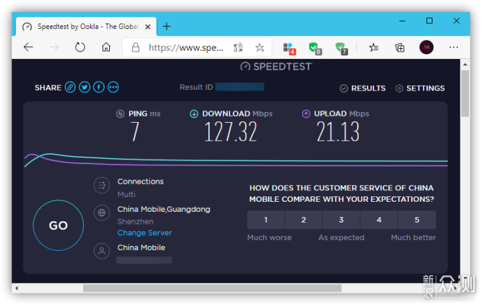Click the grayed-out forward arrow
The image size is (482, 305).
click(x=54, y=47)
